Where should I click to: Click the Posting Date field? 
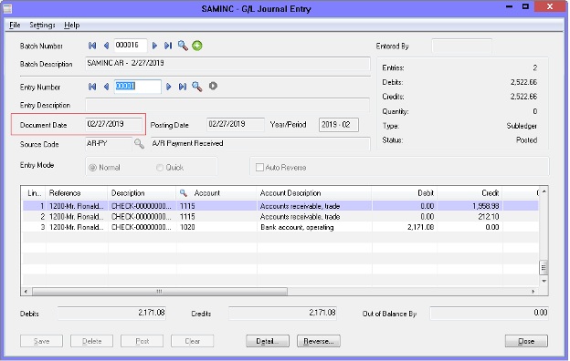tap(236, 125)
